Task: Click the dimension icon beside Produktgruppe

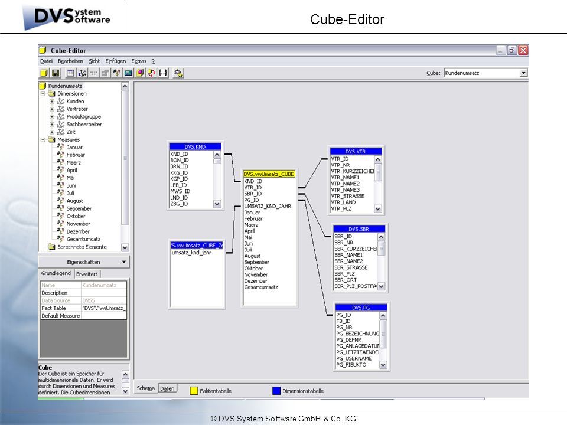Action: [x=61, y=116]
